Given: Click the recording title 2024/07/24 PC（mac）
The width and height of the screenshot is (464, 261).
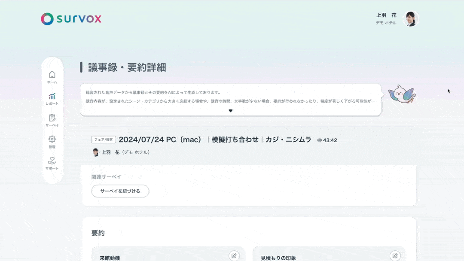Looking at the screenshot, I should point(160,140).
